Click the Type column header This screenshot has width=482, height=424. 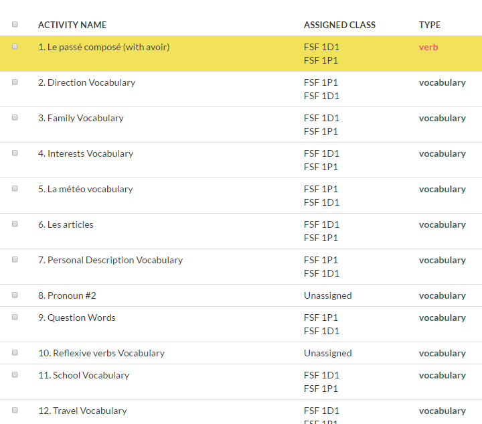click(430, 25)
